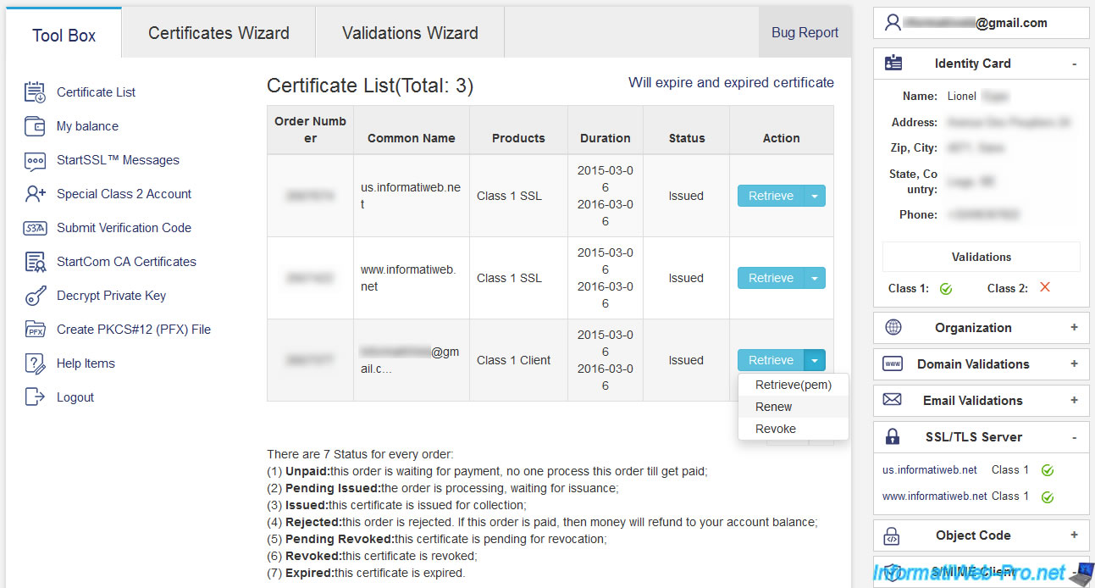
Task: Click the Logout door icon
Action: pos(35,397)
